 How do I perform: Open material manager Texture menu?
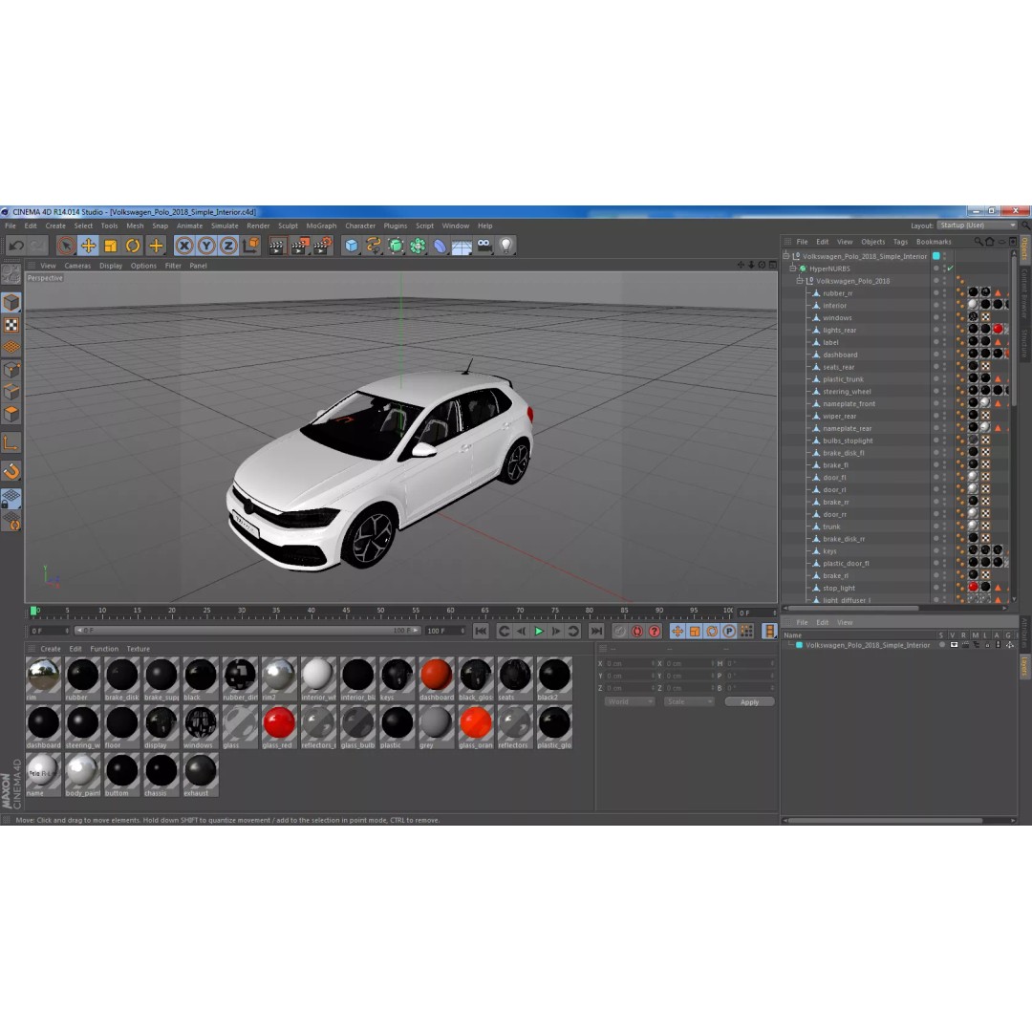coord(139,649)
